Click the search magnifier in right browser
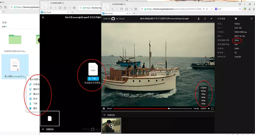 (240, 9)
